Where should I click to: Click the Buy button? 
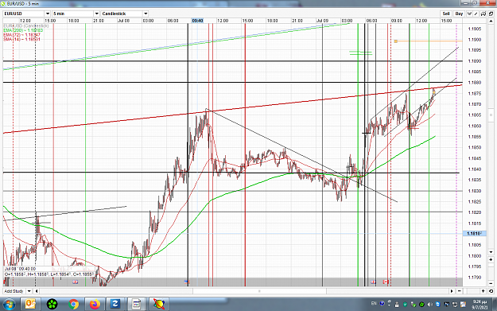(459, 14)
